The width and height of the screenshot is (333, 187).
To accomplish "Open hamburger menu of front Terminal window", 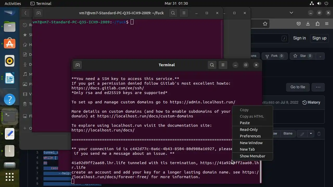I will coord(223,65).
